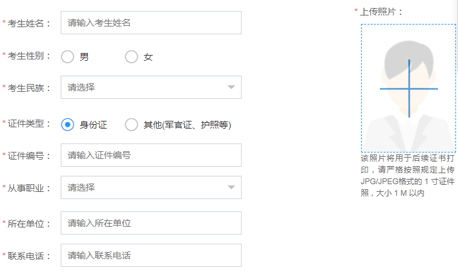Focus the 考生姓名 text field
Screen dimensions: 458x274
click(x=151, y=23)
